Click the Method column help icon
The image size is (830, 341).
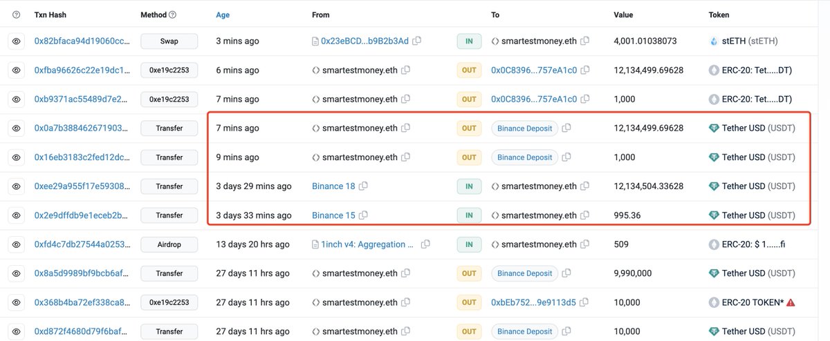coord(172,14)
